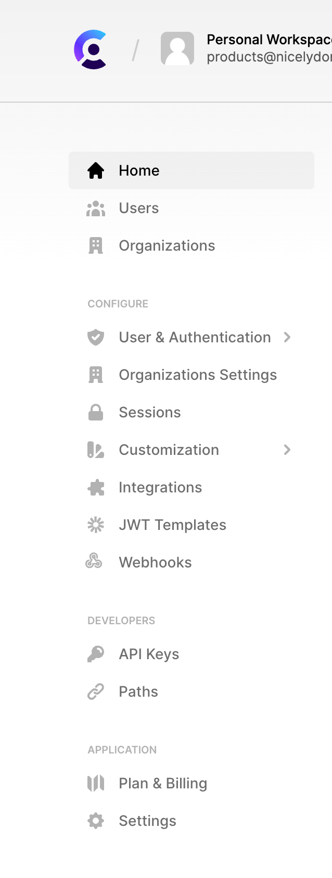Click the JWT Templates icon
Screen dimensions: 332x878
click(96, 524)
